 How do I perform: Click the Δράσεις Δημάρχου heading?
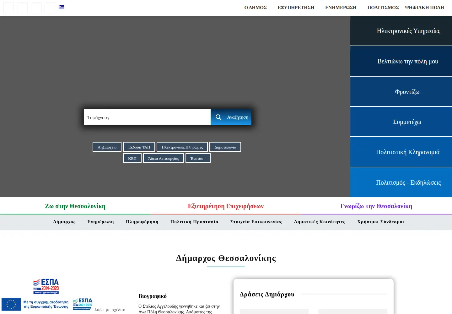click(x=267, y=294)
